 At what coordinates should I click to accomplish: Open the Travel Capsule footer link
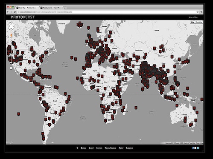(111, 148)
